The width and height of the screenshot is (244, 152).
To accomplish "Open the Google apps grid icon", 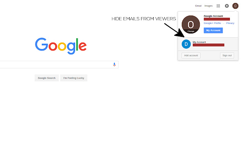I will (218, 6).
